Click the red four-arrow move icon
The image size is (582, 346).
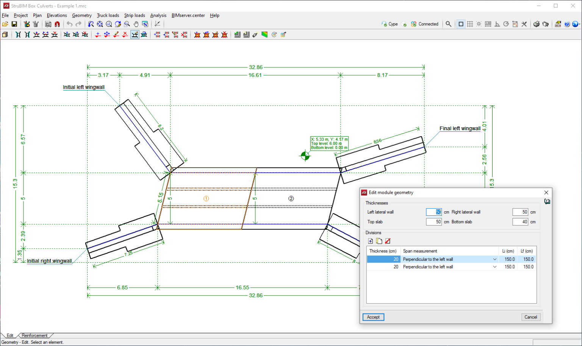[x=107, y=34]
